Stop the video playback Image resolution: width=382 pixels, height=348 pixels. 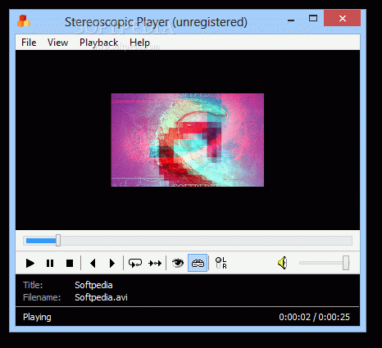(70, 263)
